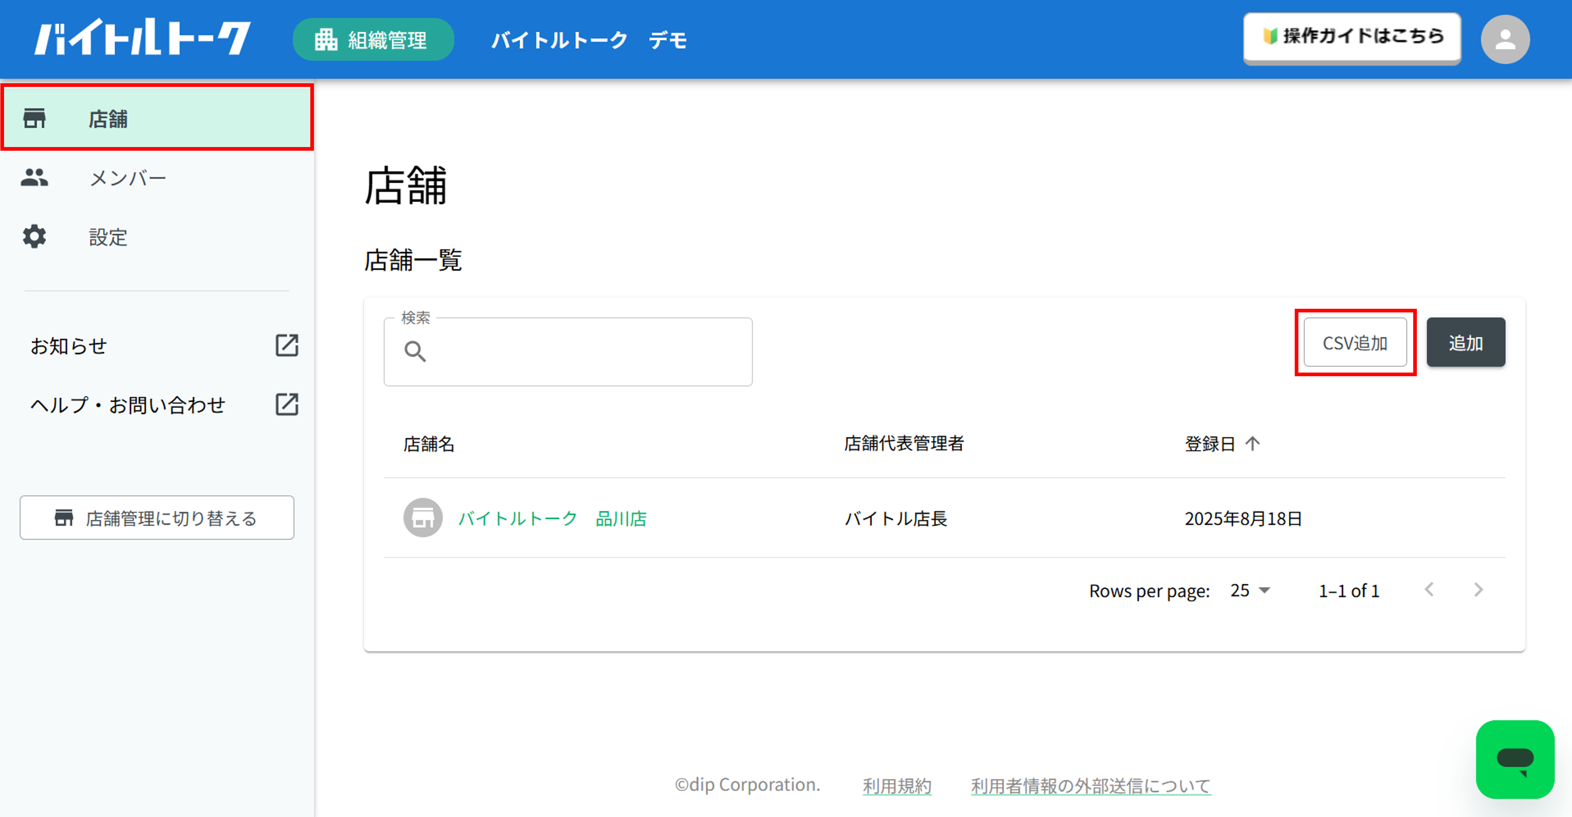Sort by 店舗名 column header
The width and height of the screenshot is (1572, 817).
coord(428,444)
